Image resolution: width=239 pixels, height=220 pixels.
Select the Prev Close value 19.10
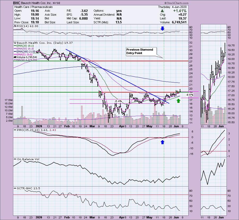click(x=35, y=22)
